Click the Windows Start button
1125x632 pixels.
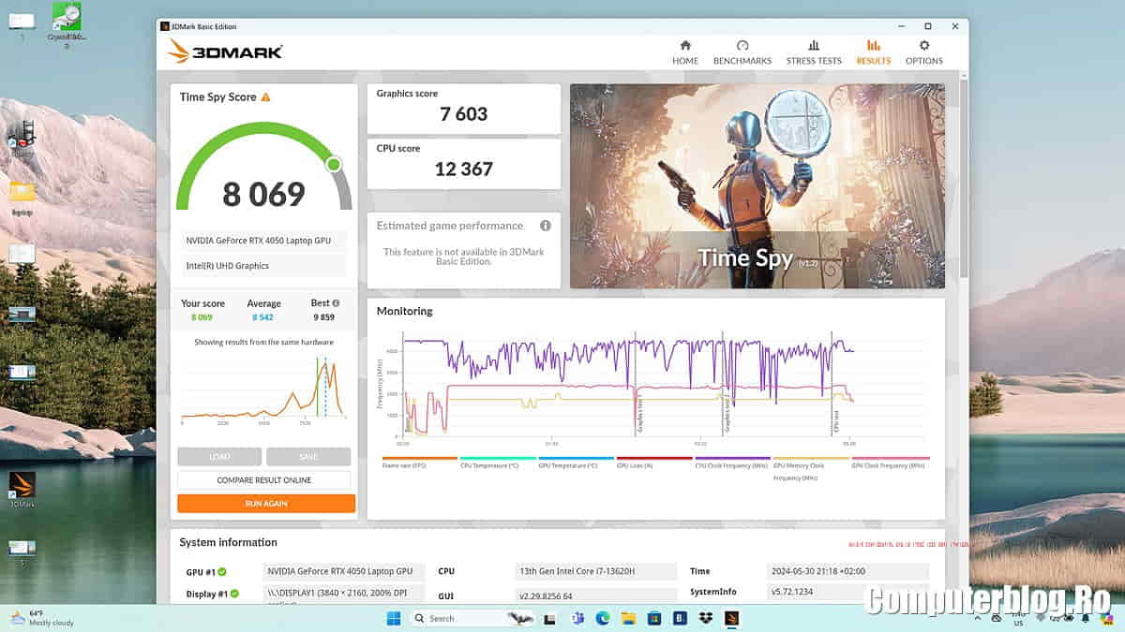pyautogui.click(x=393, y=618)
